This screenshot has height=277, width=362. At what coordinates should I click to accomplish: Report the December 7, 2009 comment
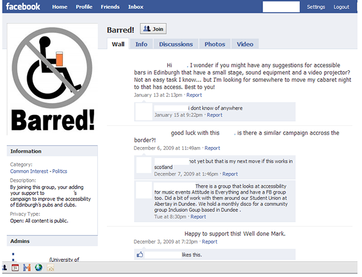pos(230,174)
